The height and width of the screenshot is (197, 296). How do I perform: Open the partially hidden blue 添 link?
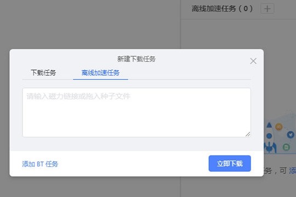pyautogui.click(x=292, y=171)
